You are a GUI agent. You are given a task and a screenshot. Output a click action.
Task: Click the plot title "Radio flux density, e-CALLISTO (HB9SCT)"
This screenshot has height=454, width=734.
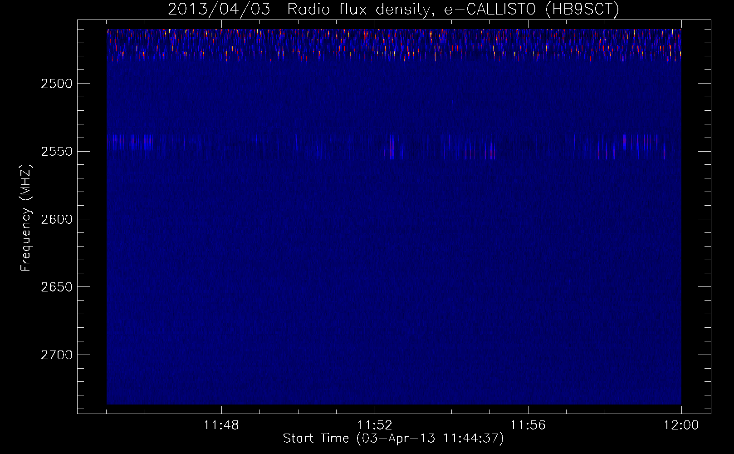click(x=453, y=9)
